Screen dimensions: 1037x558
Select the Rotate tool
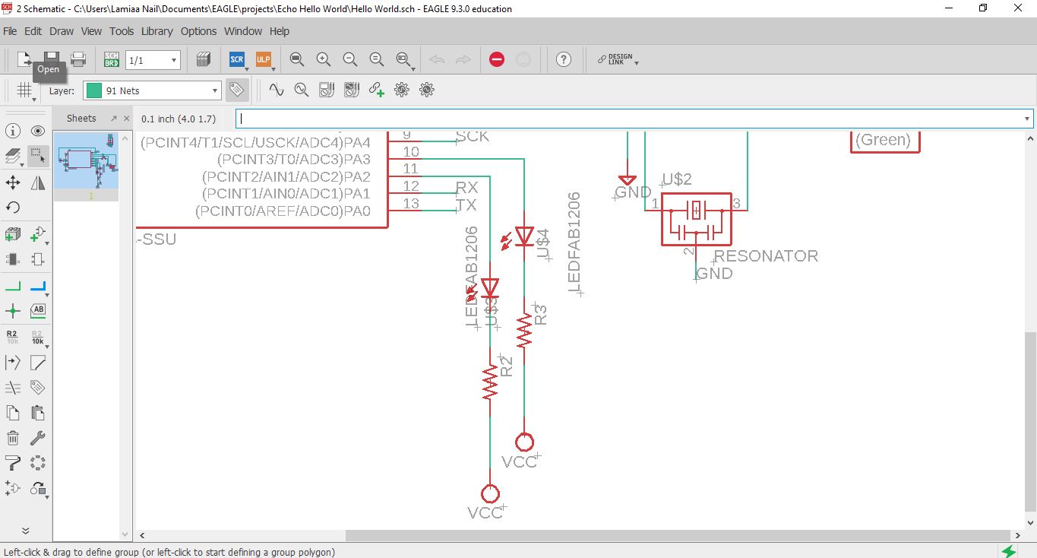tap(13, 207)
